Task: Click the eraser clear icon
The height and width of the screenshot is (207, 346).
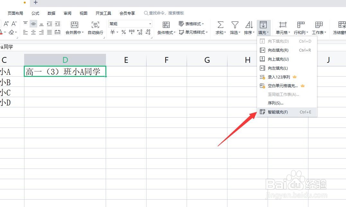Action: pos(11,32)
